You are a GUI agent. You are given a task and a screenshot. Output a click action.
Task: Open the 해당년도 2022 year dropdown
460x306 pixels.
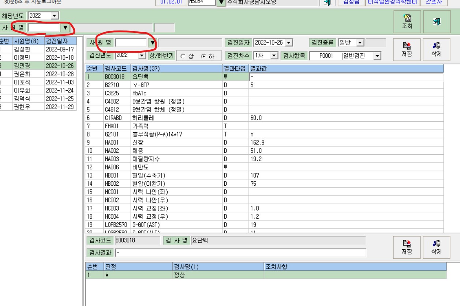55,16
